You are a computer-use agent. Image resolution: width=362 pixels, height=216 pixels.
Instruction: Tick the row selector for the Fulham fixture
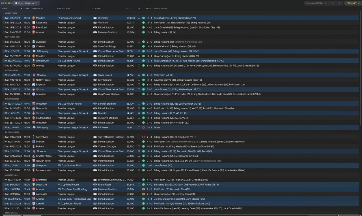4,147
